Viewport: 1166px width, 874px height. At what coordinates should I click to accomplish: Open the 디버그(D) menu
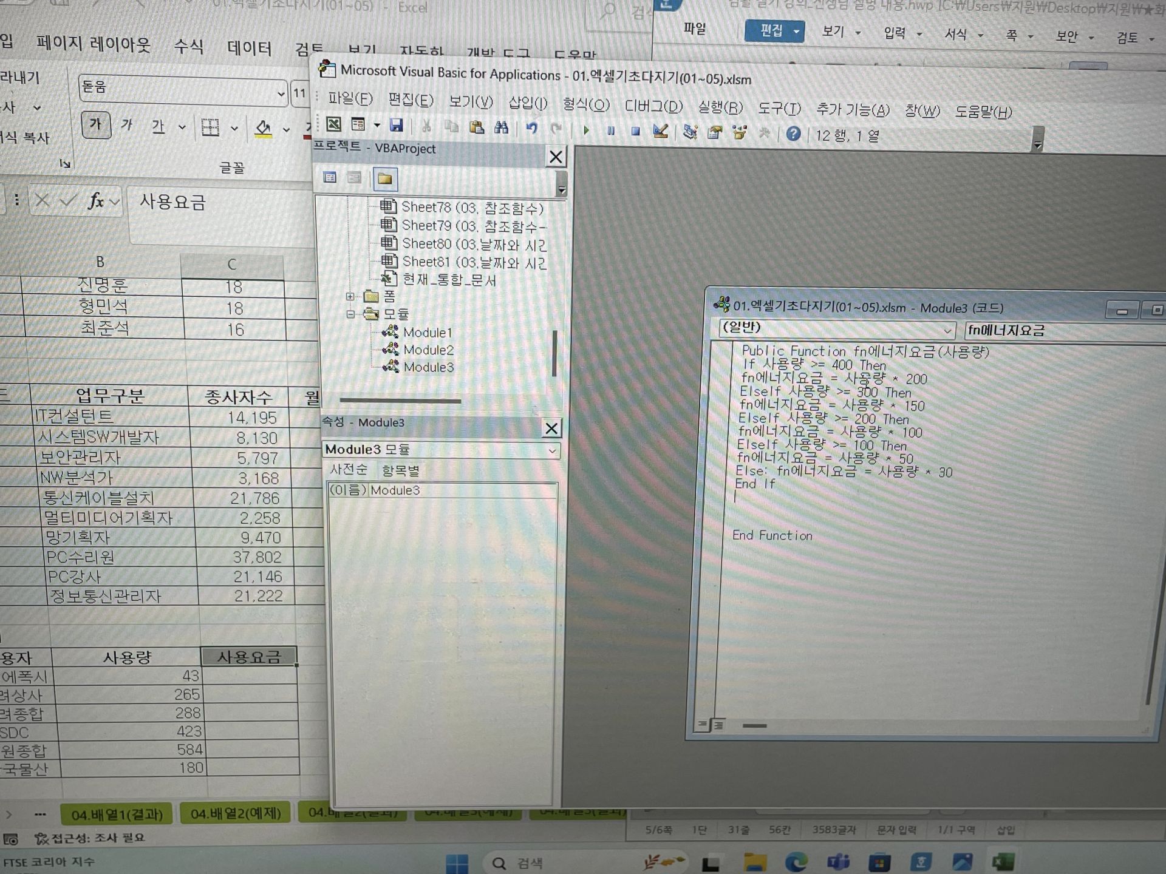tap(653, 106)
